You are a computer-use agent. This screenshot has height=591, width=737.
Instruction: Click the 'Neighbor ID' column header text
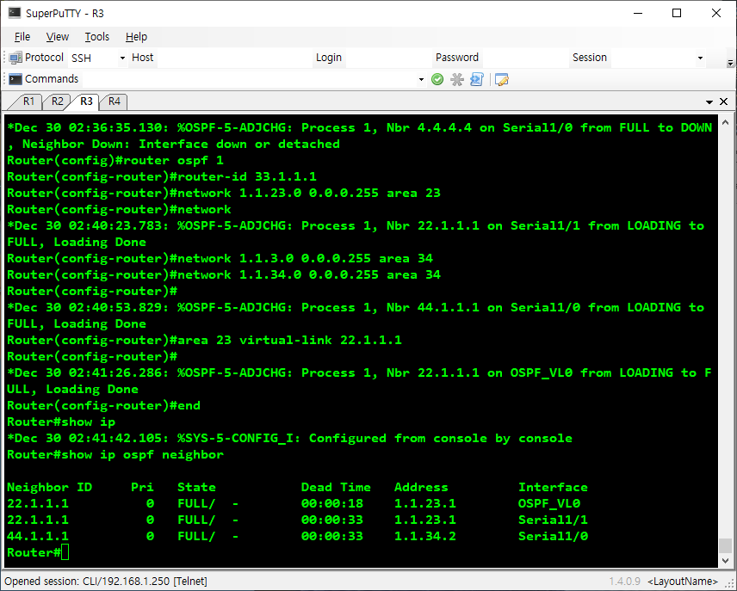click(49, 487)
